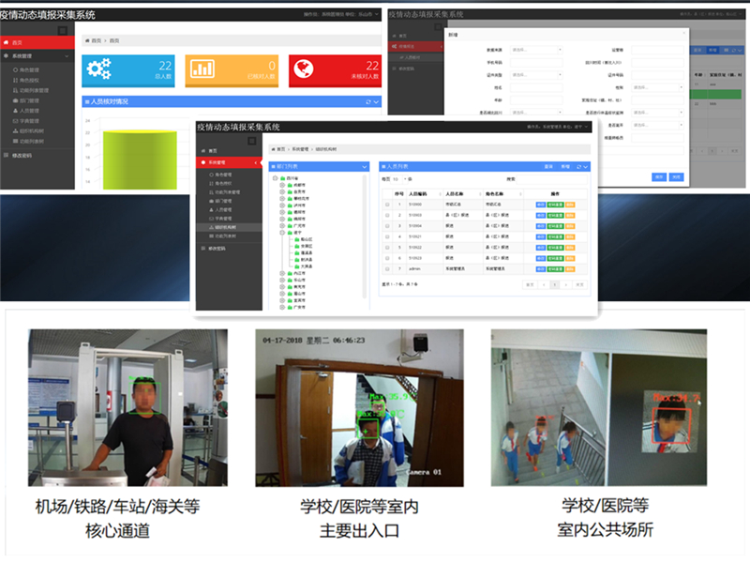750x563 pixels.
Task: Click sidebar collapse icon in the front window
Action: click(253, 140)
